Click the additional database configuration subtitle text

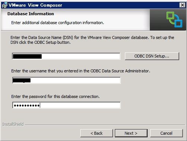(58, 23)
